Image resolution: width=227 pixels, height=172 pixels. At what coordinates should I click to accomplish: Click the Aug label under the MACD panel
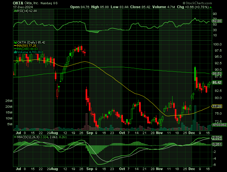(x=54, y=169)
